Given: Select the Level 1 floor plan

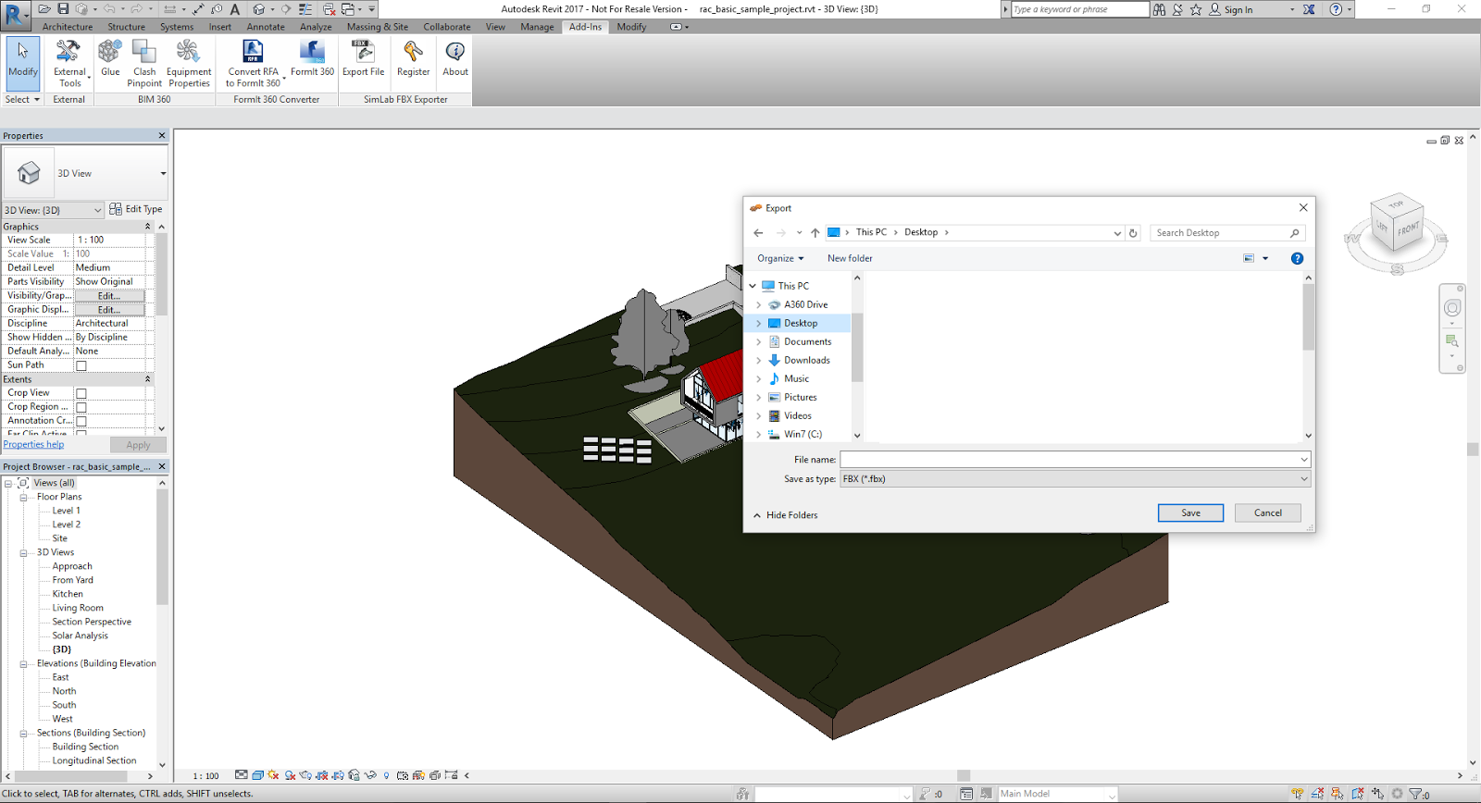Looking at the screenshot, I should (66, 511).
